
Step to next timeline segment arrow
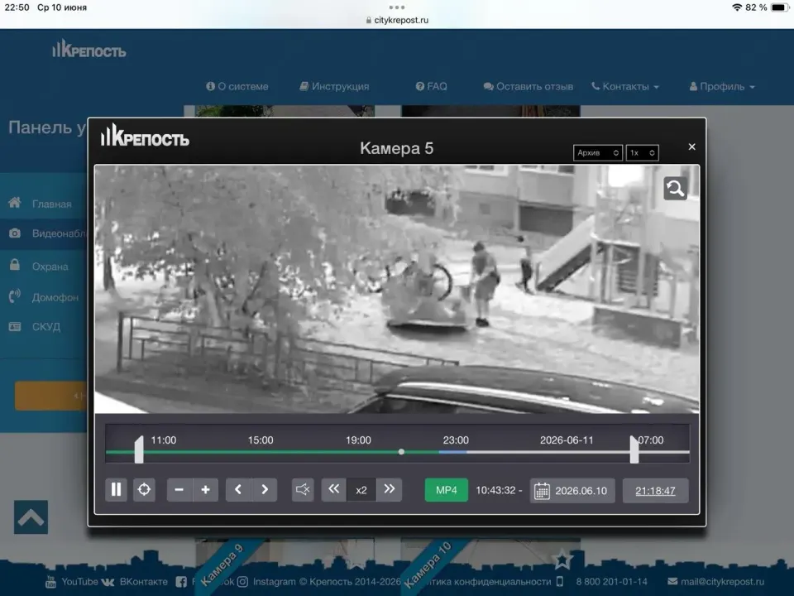(x=265, y=489)
